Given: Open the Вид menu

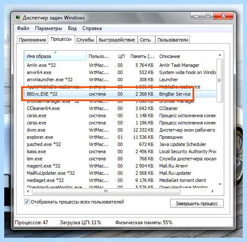Looking at the screenshot, I should [x=72, y=28].
